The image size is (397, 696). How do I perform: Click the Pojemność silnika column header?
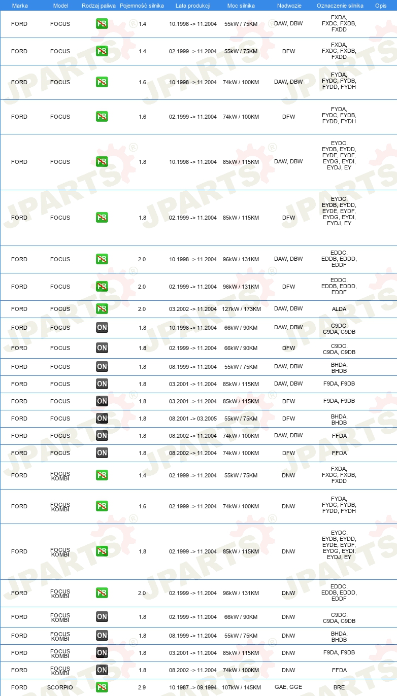[142, 6]
